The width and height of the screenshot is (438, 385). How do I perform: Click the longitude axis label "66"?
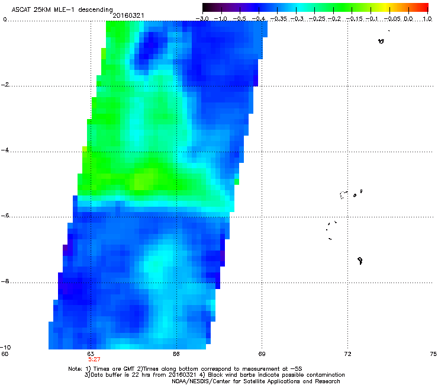click(x=176, y=354)
